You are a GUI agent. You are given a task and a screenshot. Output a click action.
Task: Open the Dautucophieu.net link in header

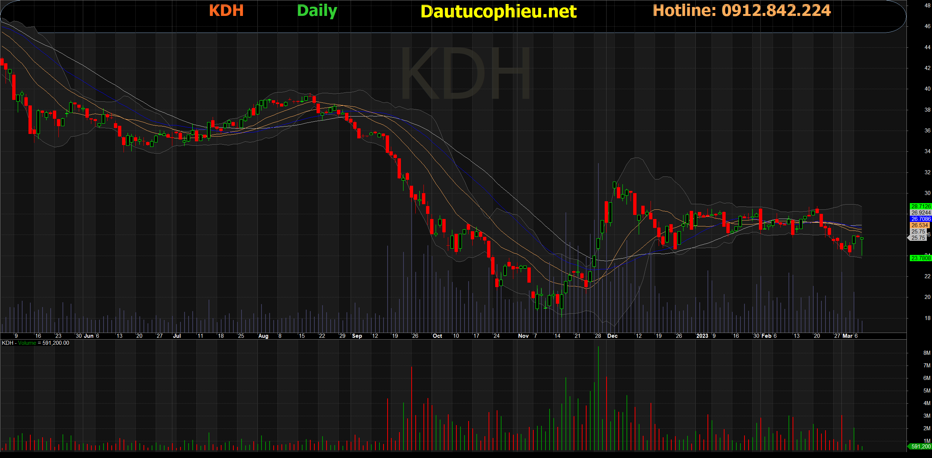point(498,11)
